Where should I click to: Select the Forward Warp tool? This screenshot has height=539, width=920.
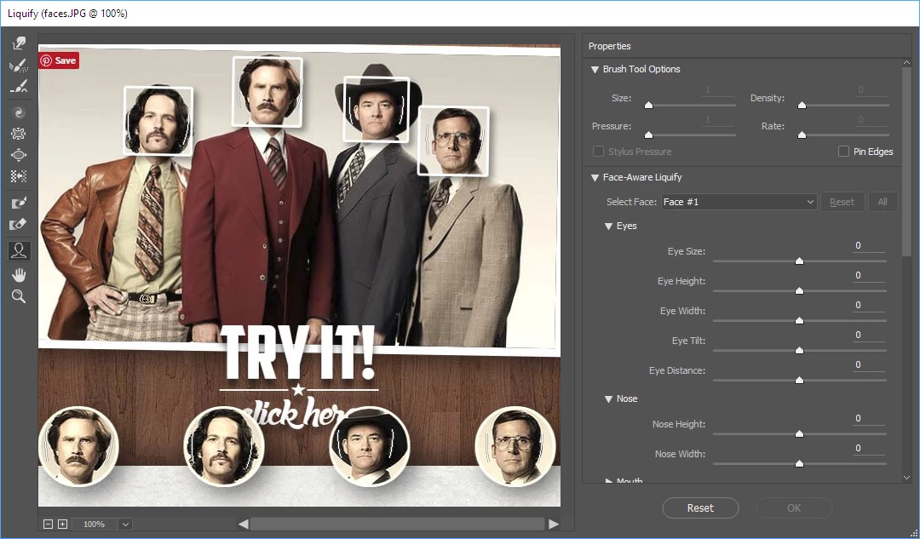click(x=19, y=43)
